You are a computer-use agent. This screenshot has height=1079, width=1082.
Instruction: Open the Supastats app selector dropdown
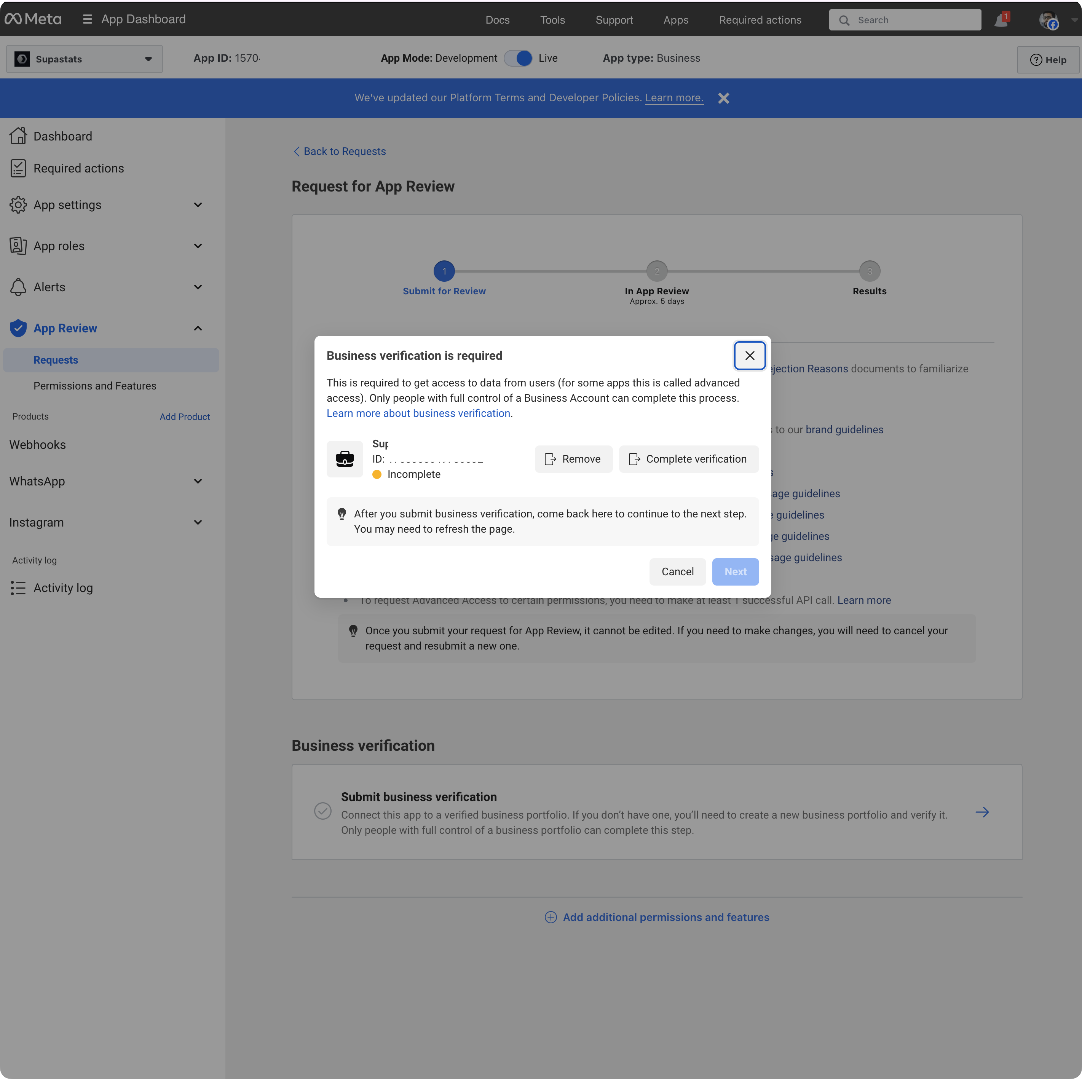tap(84, 59)
